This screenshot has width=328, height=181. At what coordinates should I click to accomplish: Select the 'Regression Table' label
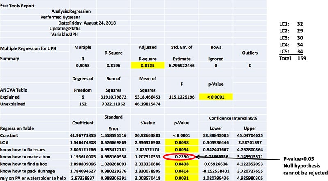[17, 128]
